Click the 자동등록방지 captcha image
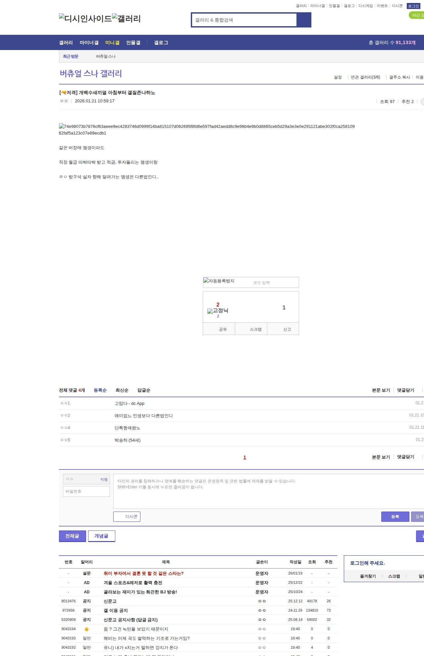The height and width of the screenshot is (656, 424). click(219, 281)
